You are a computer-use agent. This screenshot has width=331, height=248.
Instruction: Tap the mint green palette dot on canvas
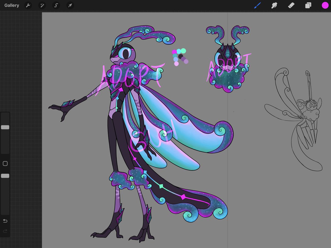pos(183,51)
